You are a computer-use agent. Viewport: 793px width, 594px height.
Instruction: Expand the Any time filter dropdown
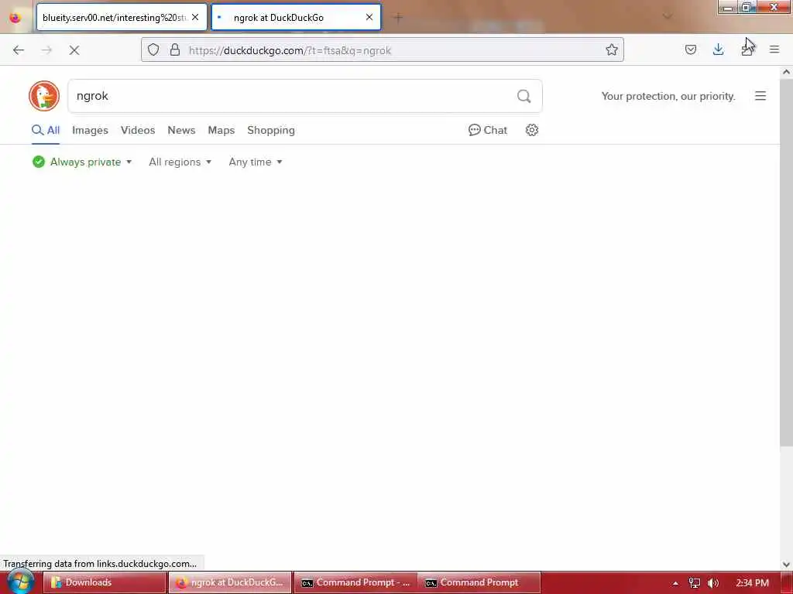click(256, 162)
